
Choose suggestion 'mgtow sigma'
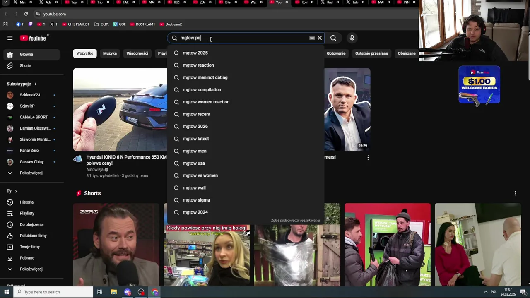click(246, 200)
